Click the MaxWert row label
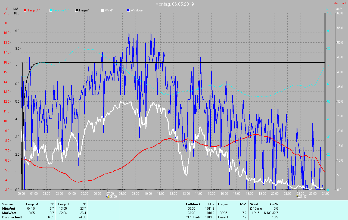Screen dimensions: 348x220 (10, 213)
